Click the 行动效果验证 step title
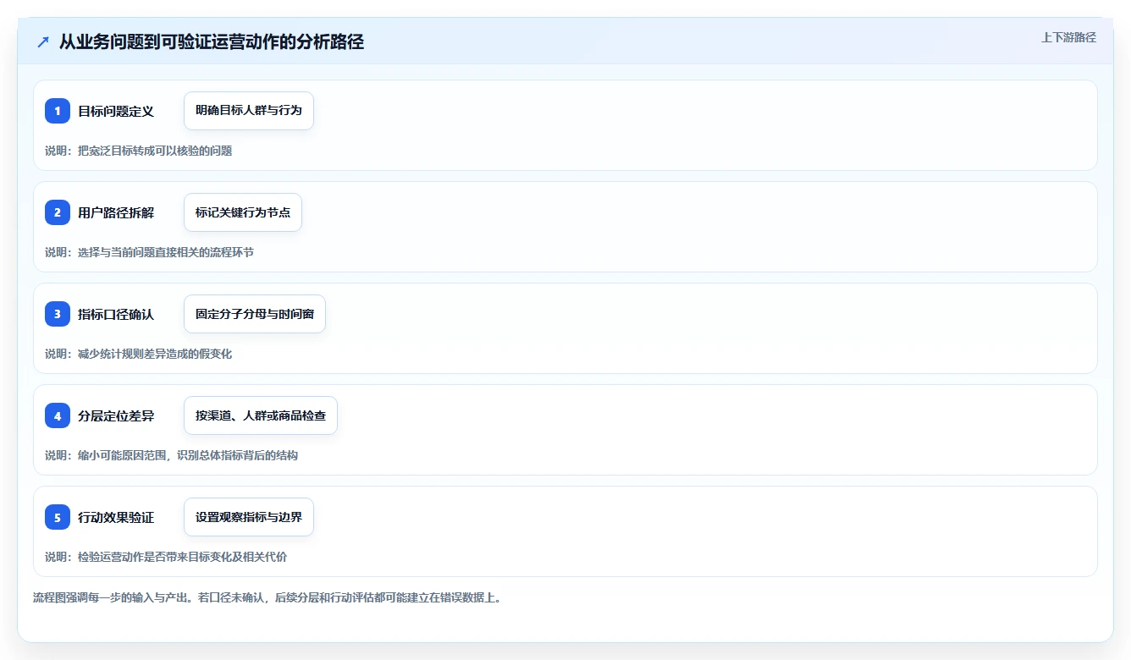This screenshot has width=1131, height=660. pyautogui.click(x=116, y=517)
